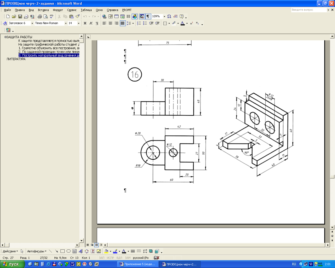Image resolution: width=335 pixels, height=268 pixels.
Task: Align text right
Action: coord(116,23)
